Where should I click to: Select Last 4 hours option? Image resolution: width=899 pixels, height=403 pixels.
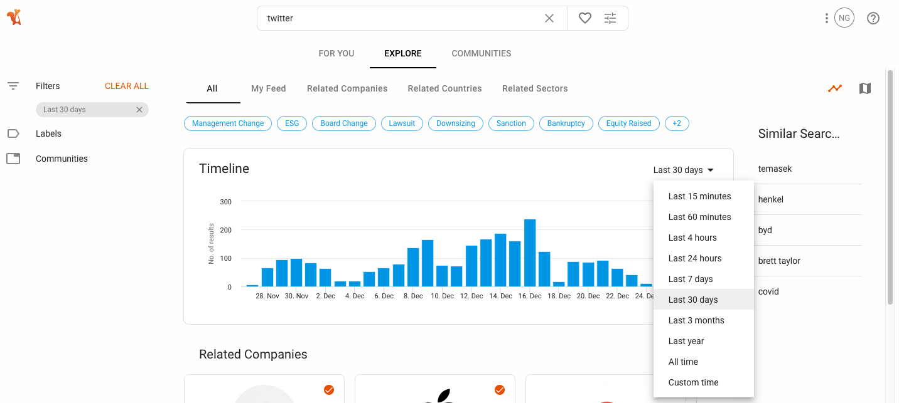pyautogui.click(x=704, y=238)
